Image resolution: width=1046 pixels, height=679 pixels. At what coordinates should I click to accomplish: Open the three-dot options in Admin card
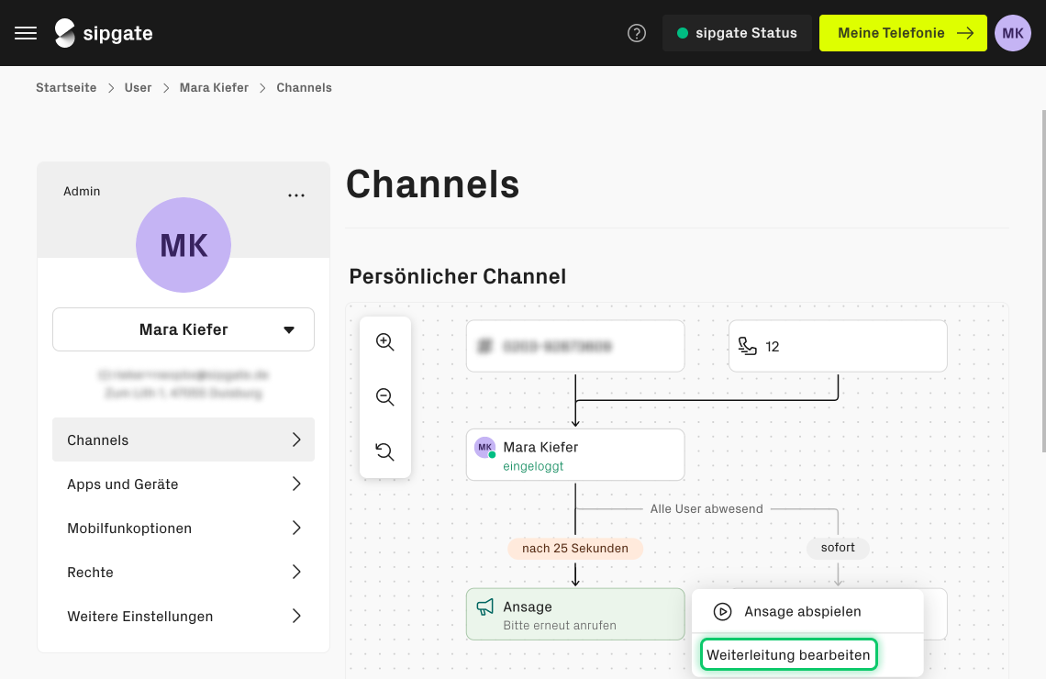coord(296,195)
